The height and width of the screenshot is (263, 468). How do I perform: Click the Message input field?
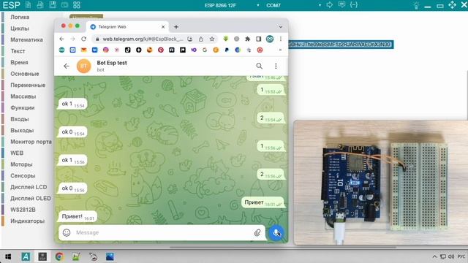click(162, 232)
